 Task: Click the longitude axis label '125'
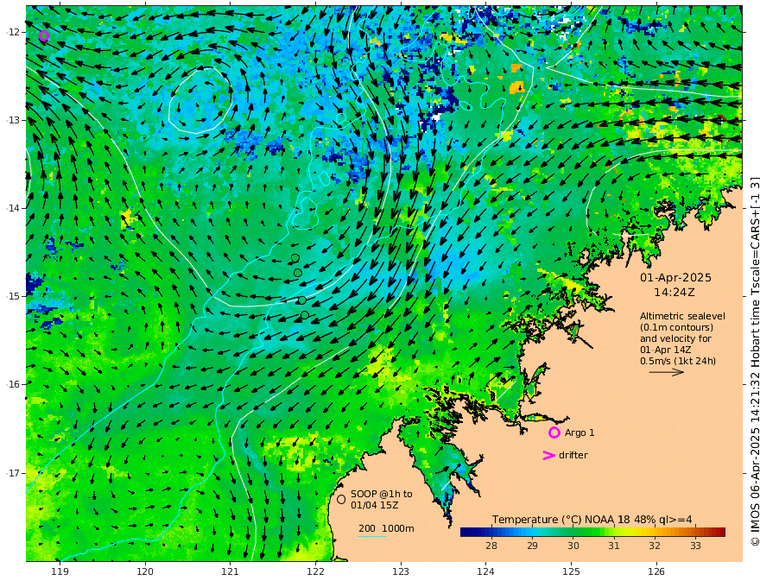[x=571, y=571]
